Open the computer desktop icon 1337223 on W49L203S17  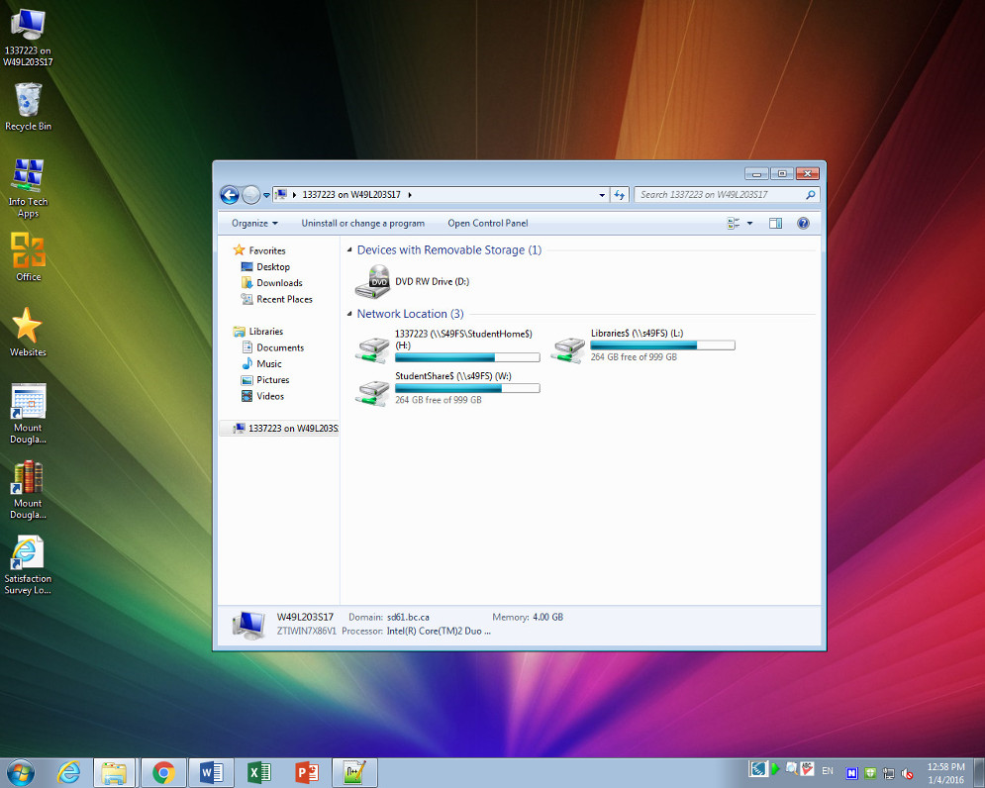point(28,37)
